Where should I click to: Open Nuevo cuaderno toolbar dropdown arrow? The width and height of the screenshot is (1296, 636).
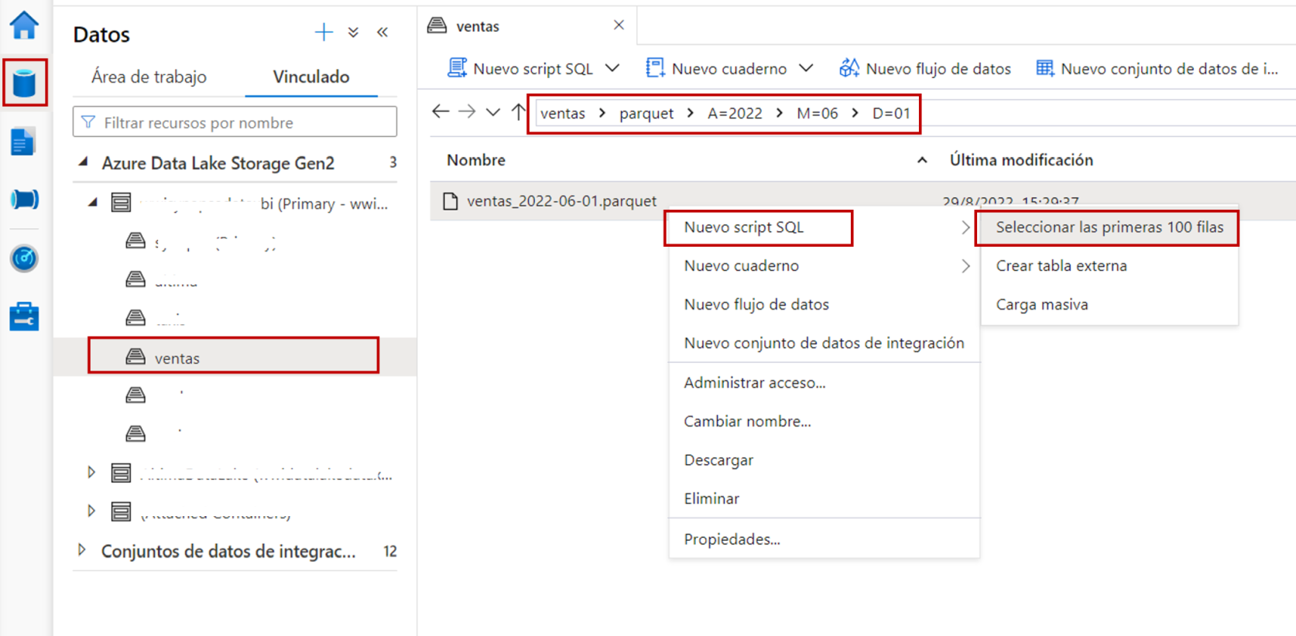(x=806, y=68)
